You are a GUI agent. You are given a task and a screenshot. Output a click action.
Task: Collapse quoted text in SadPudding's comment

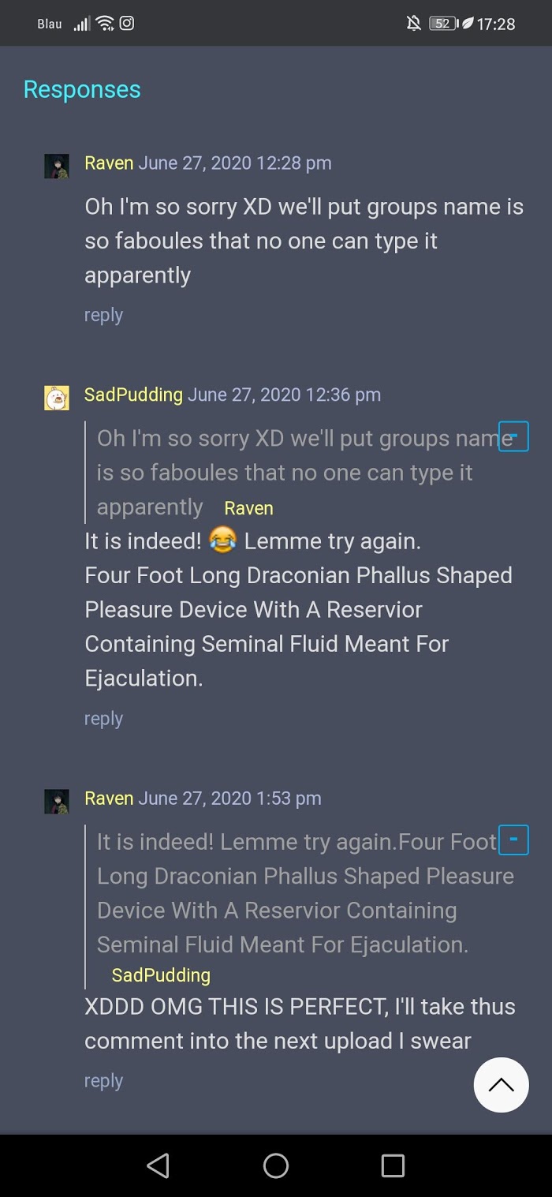[513, 436]
